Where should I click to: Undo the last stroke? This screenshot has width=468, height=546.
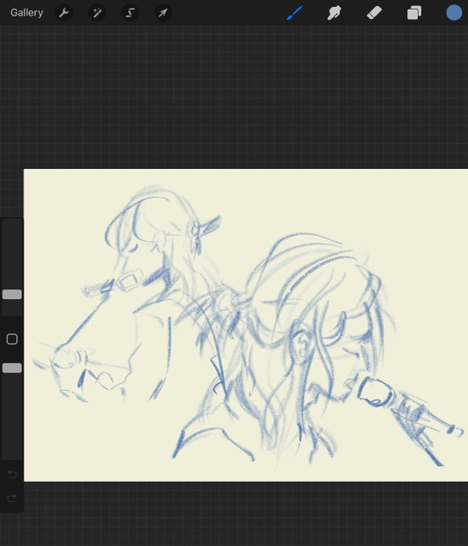pos(12,474)
